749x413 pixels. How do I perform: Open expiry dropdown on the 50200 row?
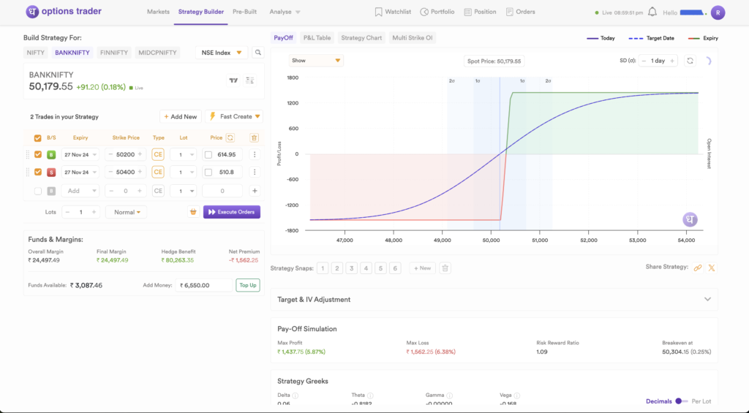coord(80,155)
